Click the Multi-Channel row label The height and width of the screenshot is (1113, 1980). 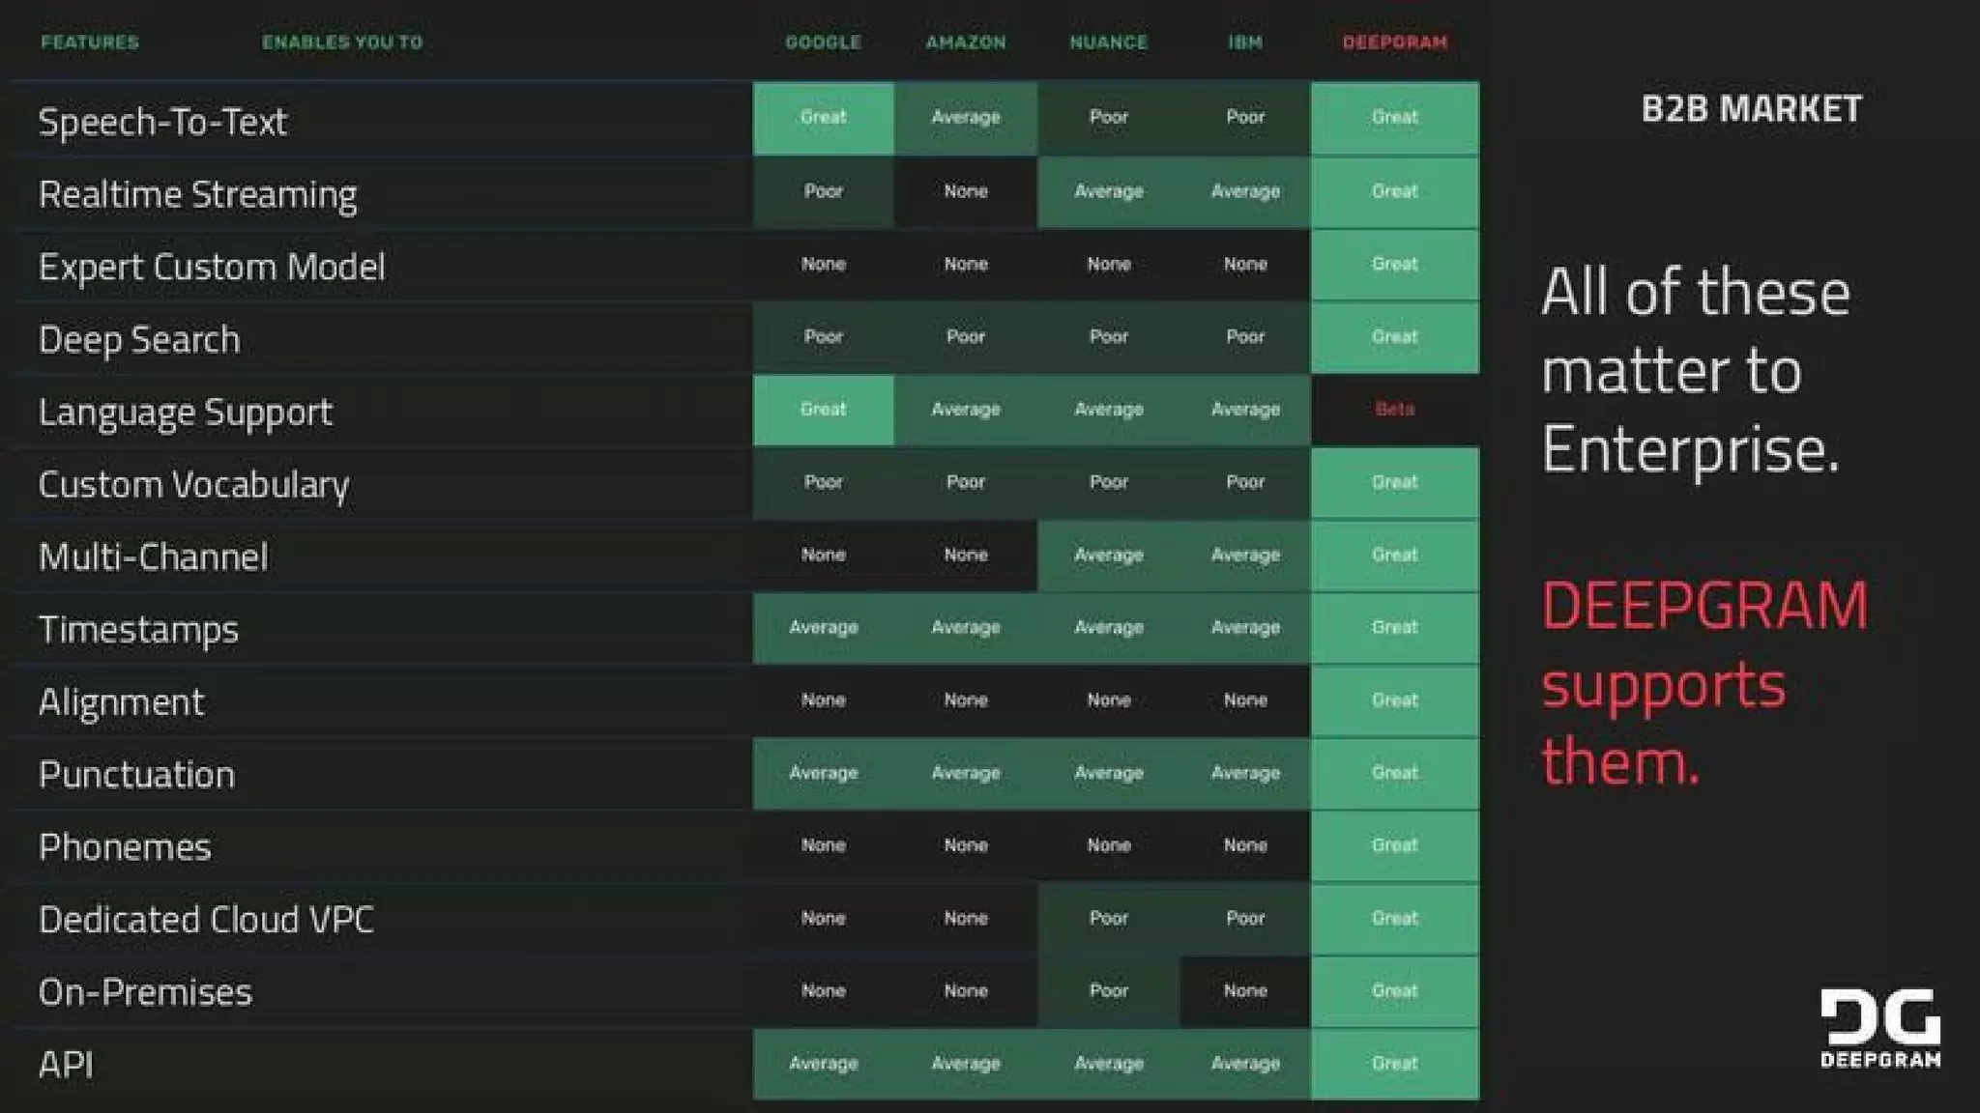(153, 556)
